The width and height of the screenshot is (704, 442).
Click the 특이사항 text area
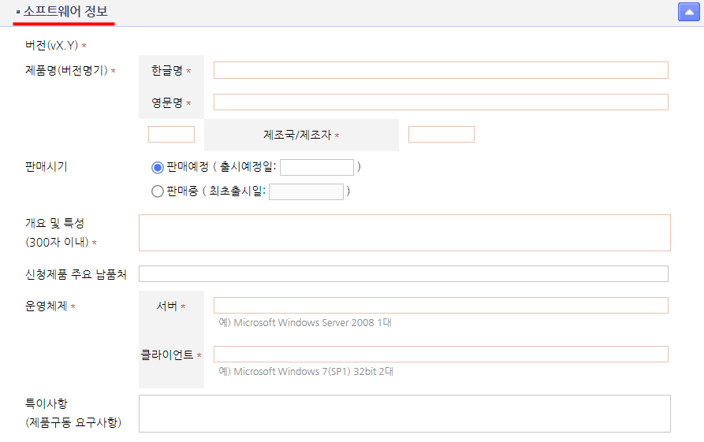(x=404, y=414)
